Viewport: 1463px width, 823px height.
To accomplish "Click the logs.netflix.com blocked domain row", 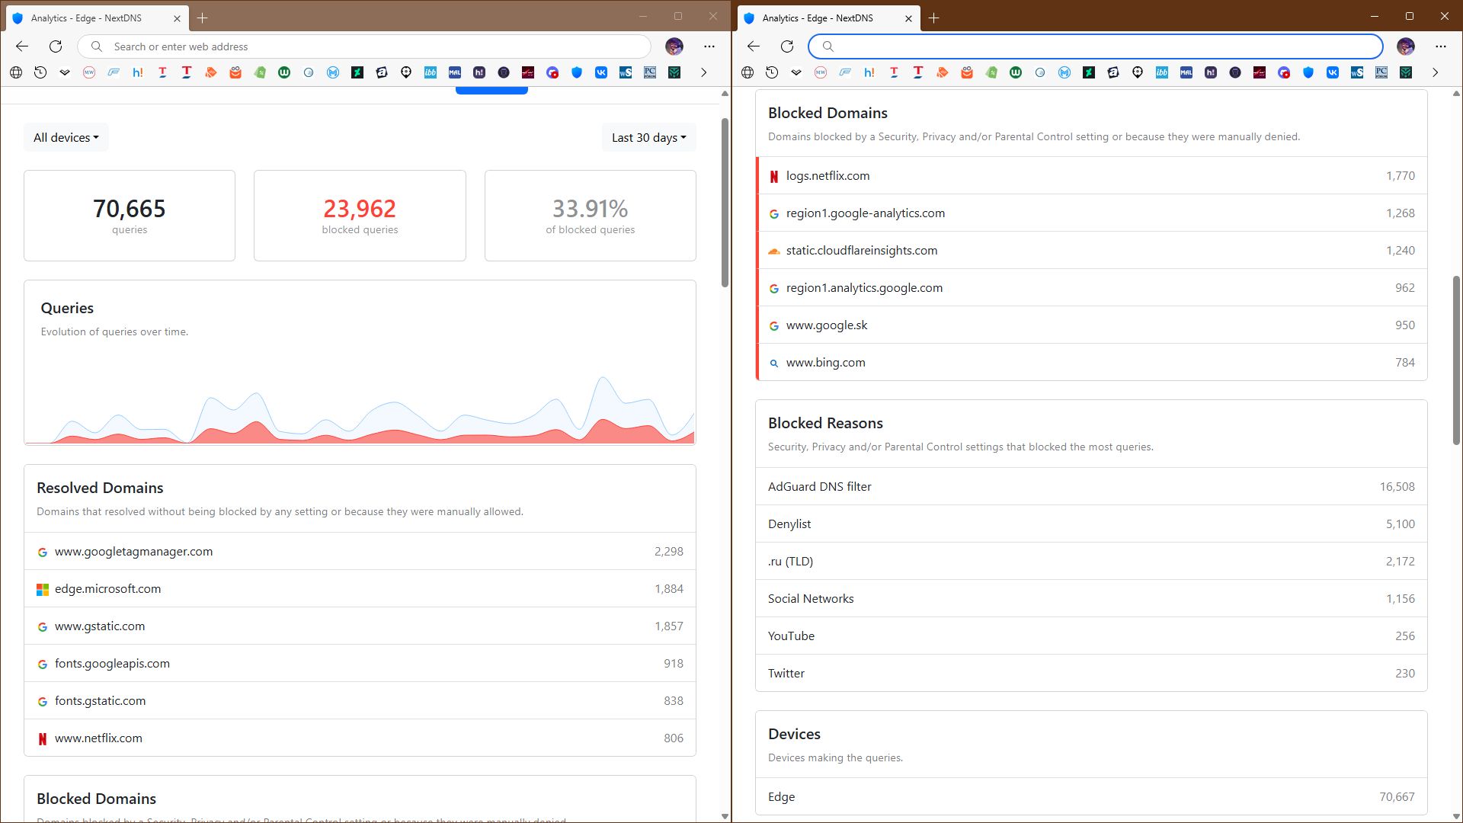I will click(x=1091, y=175).
